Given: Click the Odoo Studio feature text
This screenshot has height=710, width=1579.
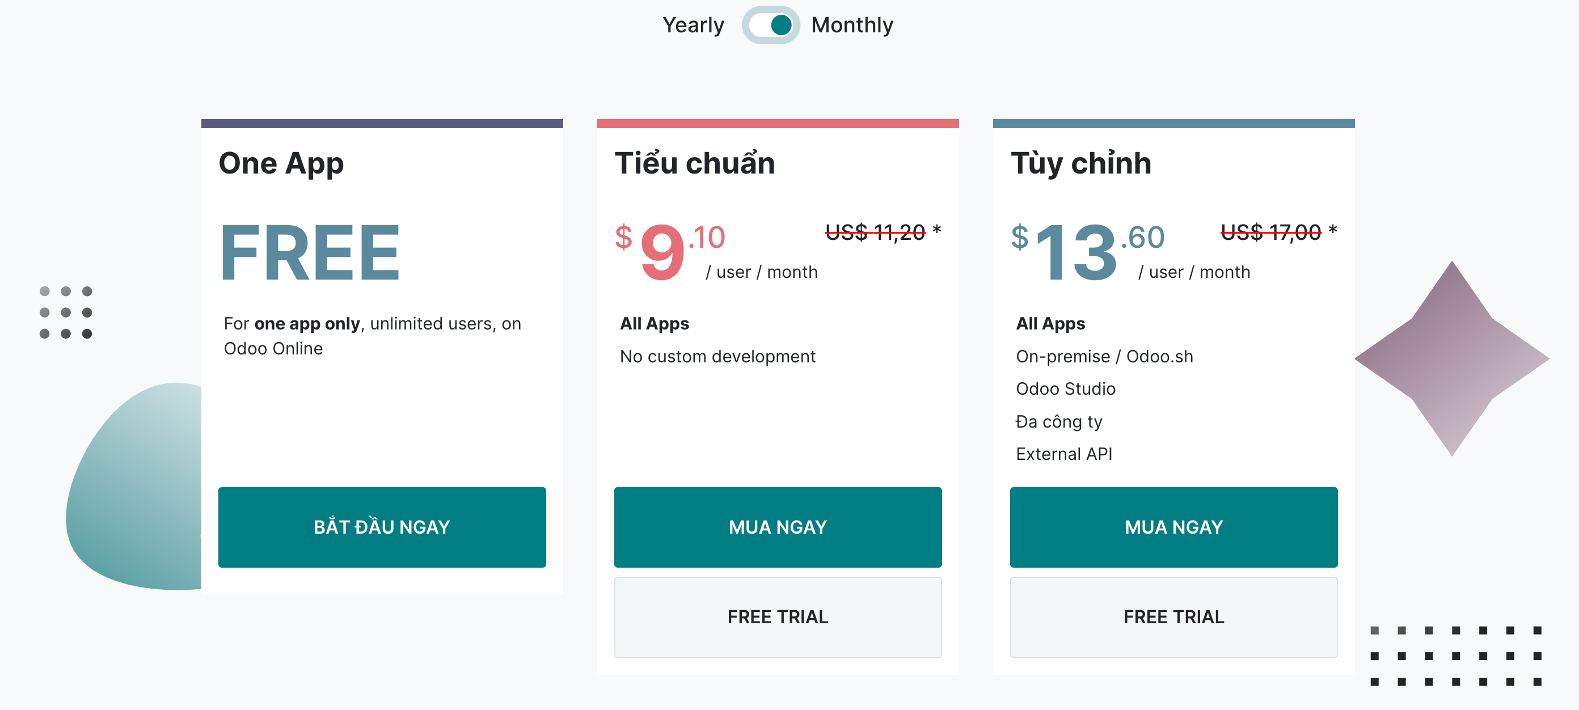Looking at the screenshot, I should click(x=1065, y=388).
